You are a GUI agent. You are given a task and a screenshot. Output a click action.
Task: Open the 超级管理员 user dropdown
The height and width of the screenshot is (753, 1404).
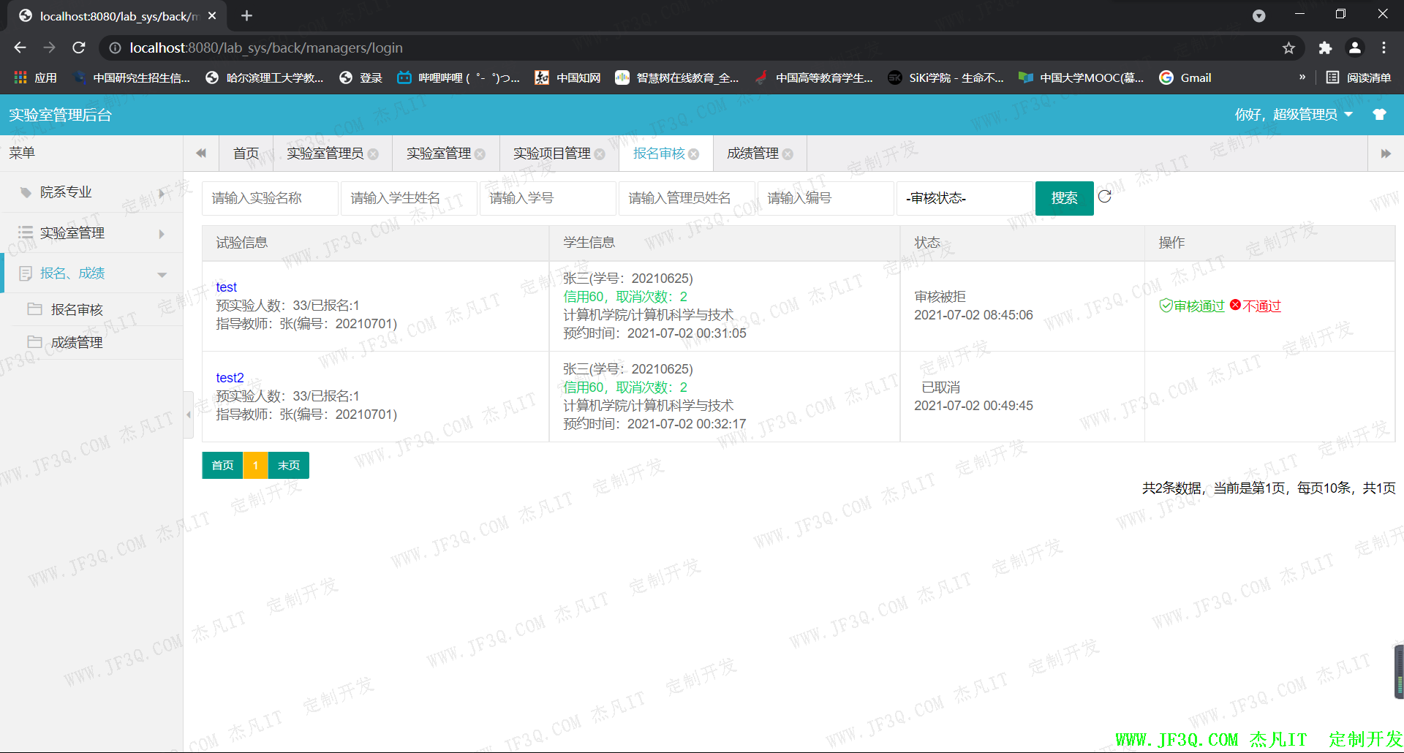[x=1293, y=115]
